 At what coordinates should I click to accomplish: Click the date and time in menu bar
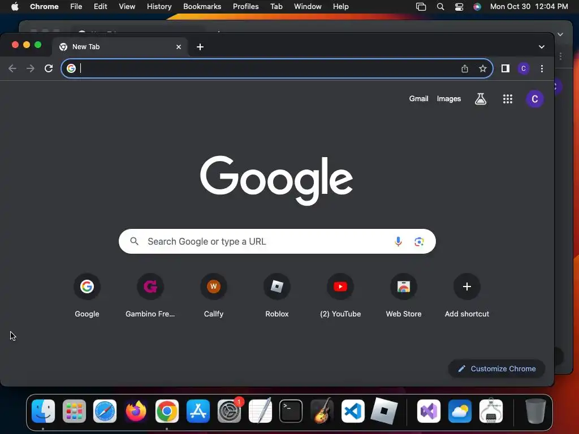529,6
